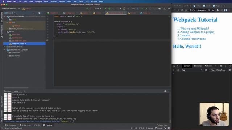Go back in the browser
The width and height of the screenshot is (232, 130).
(x=174, y=10)
